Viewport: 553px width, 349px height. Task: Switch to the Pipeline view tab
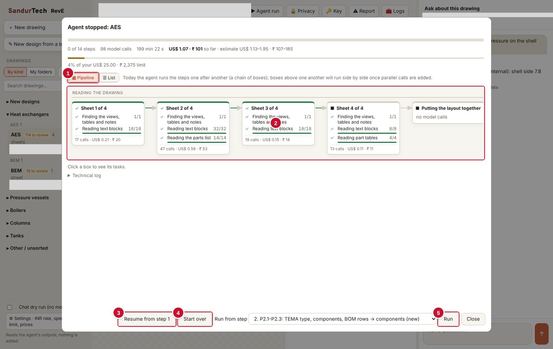pyautogui.click(x=83, y=78)
